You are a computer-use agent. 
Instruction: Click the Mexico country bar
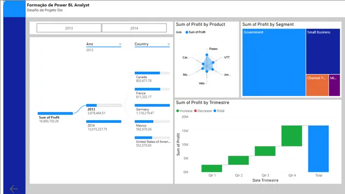click(152, 121)
